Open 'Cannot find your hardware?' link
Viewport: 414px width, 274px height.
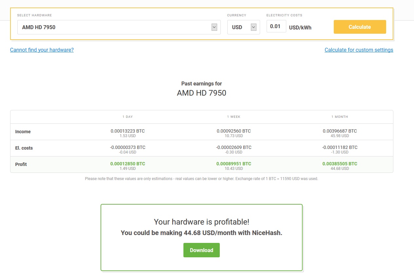tap(42, 50)
